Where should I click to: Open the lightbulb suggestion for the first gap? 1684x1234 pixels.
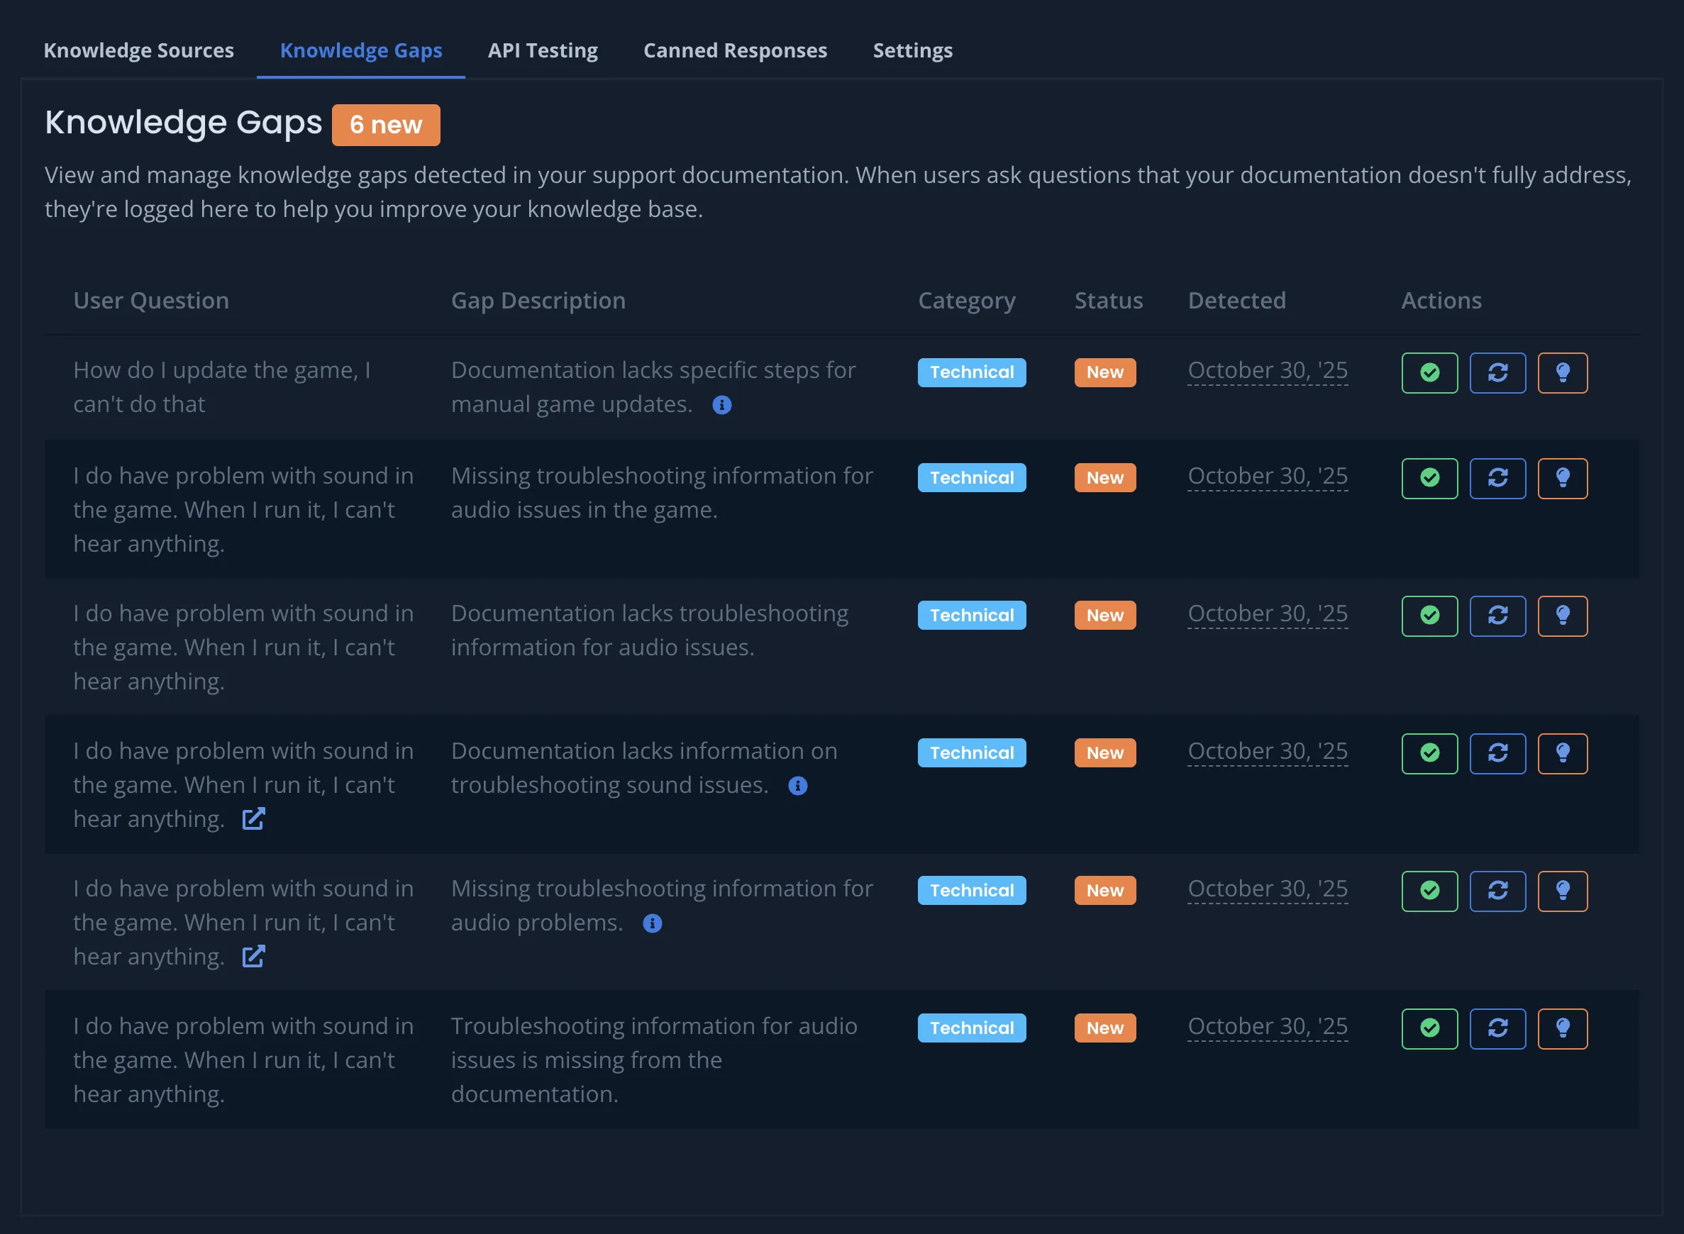tap(1562, 372)
